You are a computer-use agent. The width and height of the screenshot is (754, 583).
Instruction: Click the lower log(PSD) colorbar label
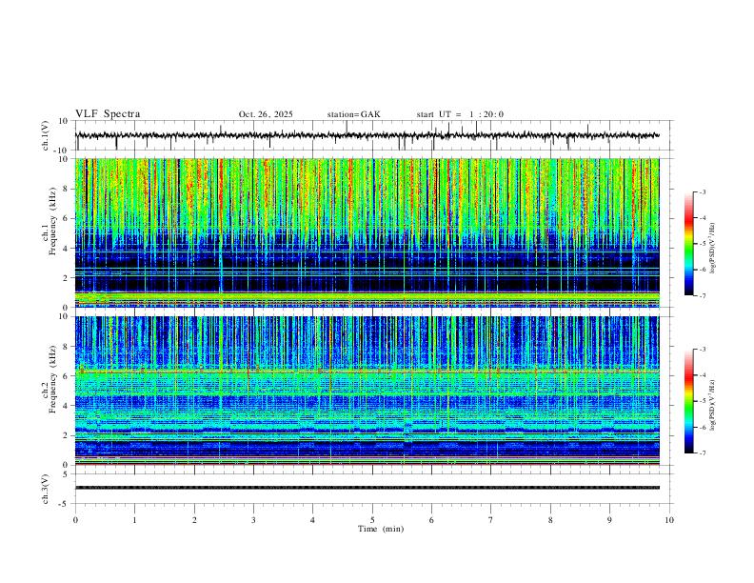[713, 406]
